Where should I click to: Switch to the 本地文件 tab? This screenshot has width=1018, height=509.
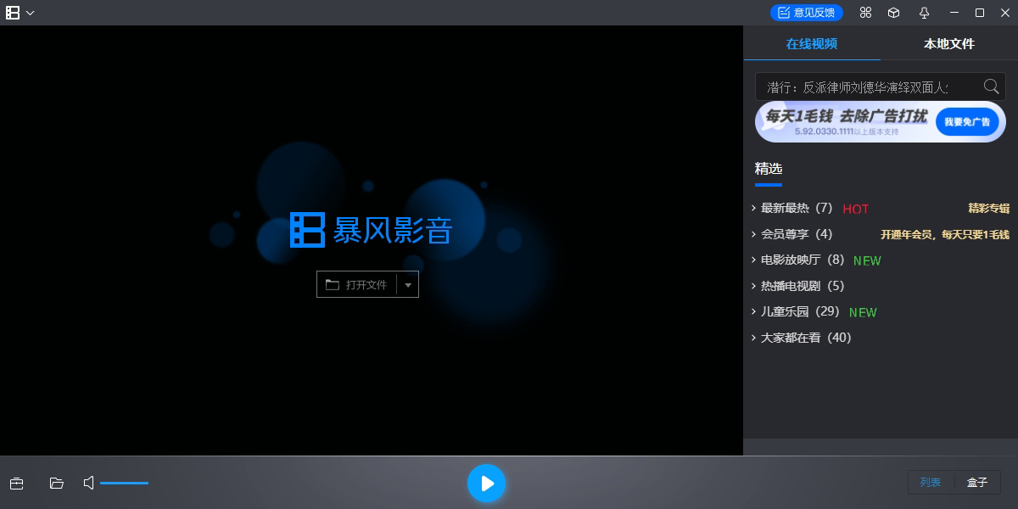coord(949,44)
